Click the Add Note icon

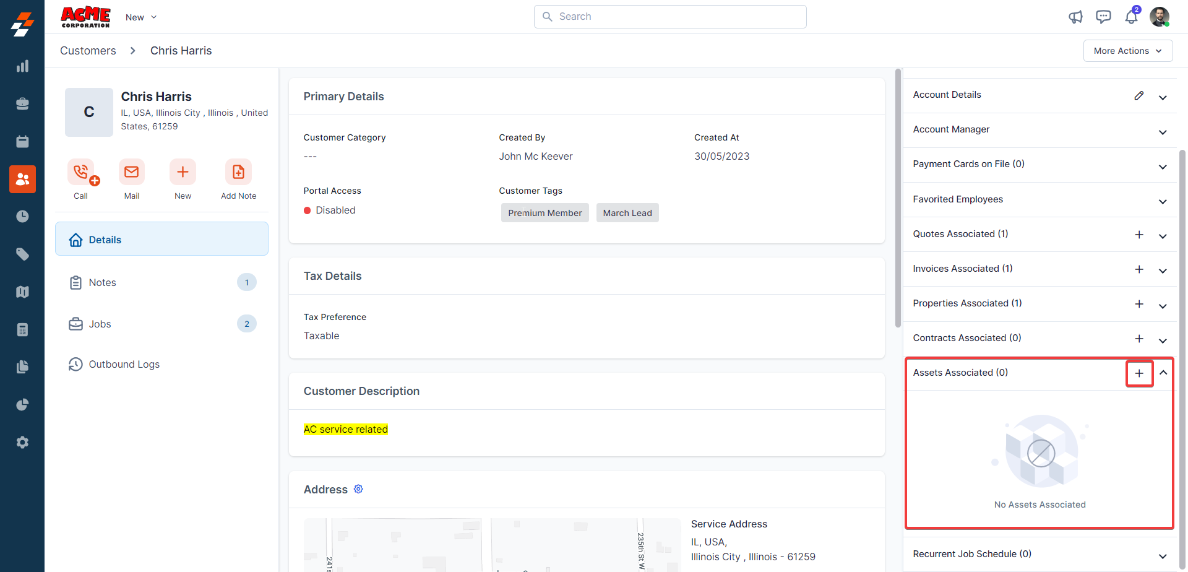click(x=238, y=172)
